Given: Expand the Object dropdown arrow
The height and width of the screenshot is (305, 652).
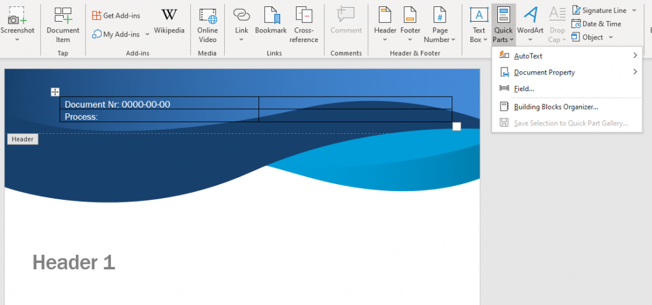Looking at the screenshot, I should coord(611,37).
